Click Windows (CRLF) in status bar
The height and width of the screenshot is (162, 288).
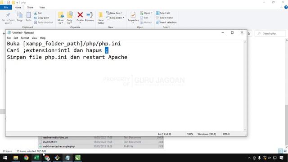click(207, 134)
